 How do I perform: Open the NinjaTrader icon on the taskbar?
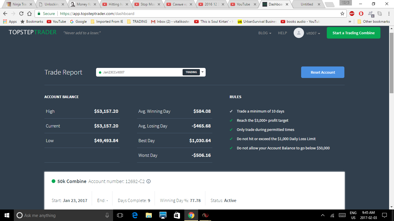pos(205,215)
